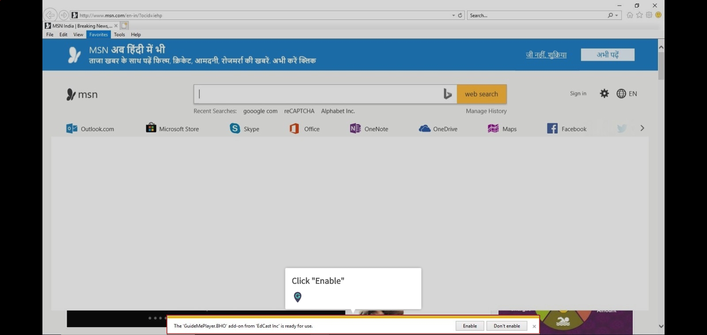Click the Bing logo icon in search box
The width and height of the screenshot is (707, 335).
pos(448,94)
